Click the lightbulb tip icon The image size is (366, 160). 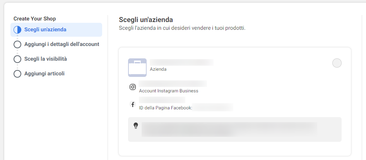[x=136, y=126]
